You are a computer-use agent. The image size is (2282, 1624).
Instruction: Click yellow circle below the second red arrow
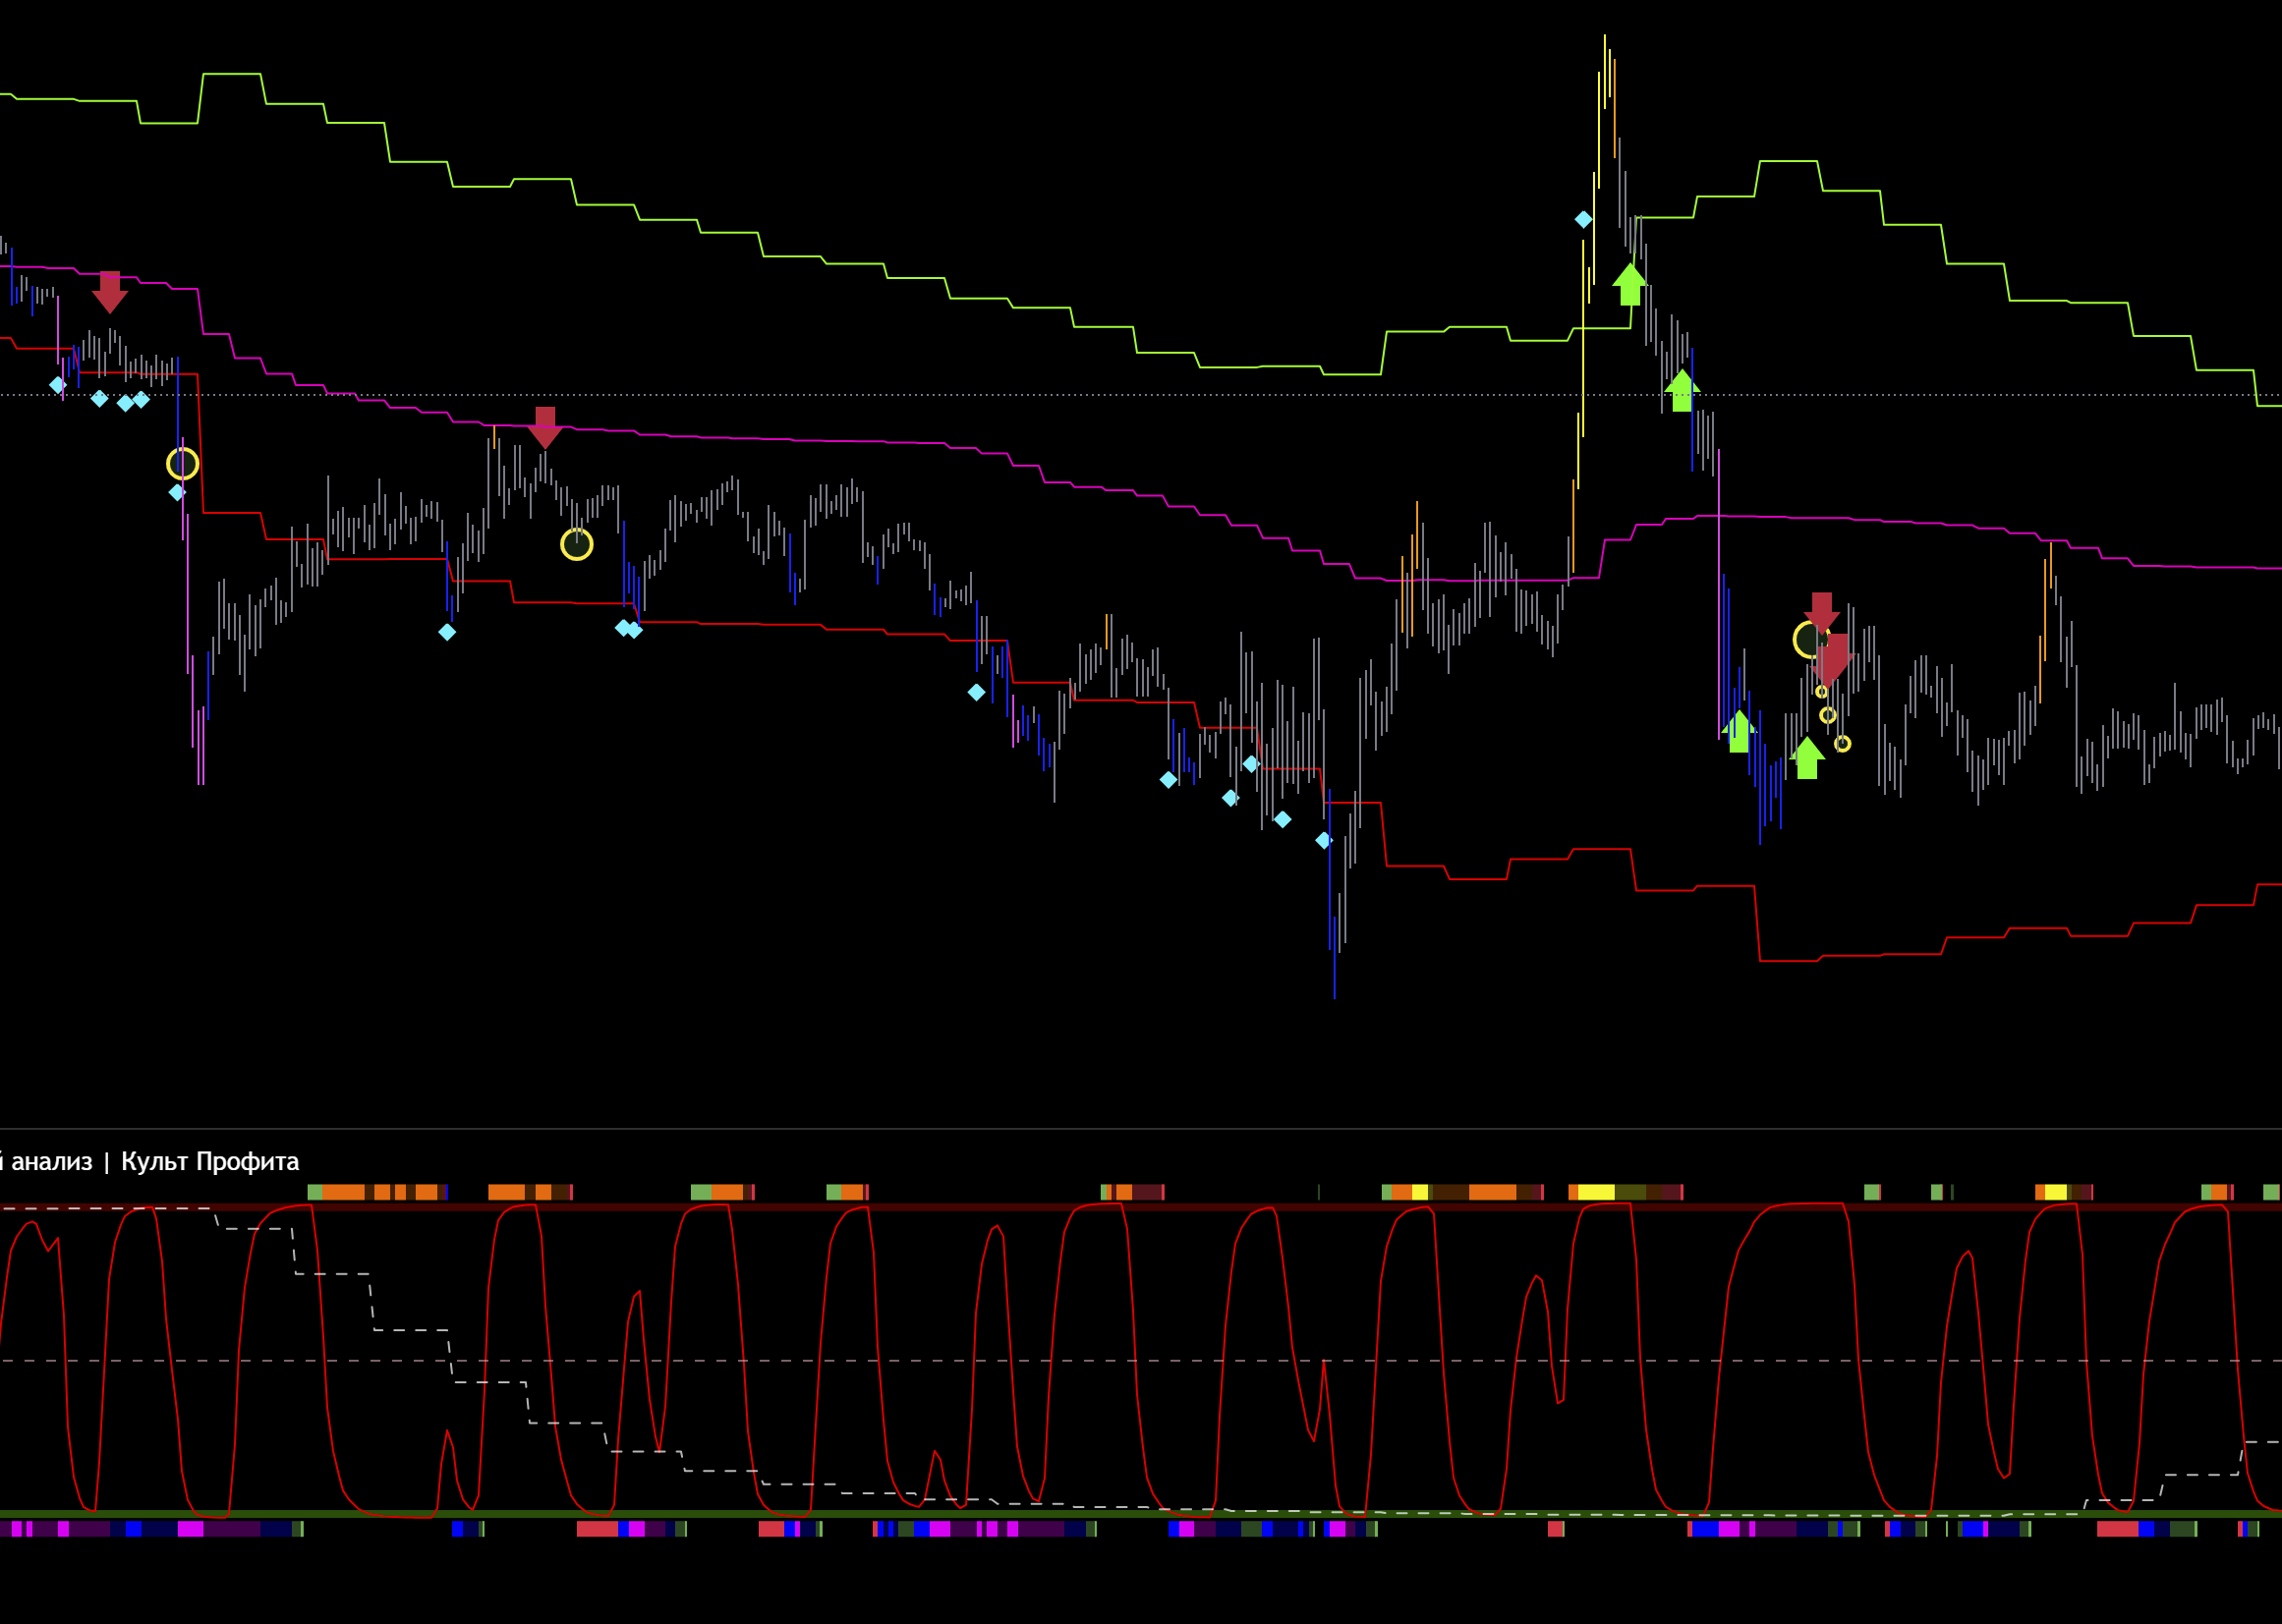(x=576, y=544)
